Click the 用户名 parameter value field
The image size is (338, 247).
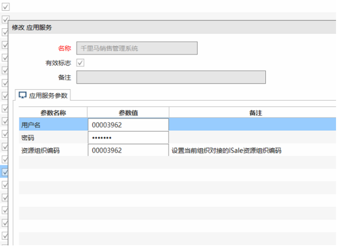coord(128,125)
